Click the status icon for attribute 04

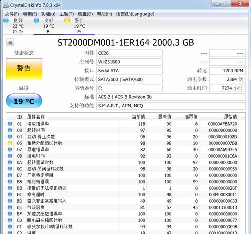click(x=10, y=137)
